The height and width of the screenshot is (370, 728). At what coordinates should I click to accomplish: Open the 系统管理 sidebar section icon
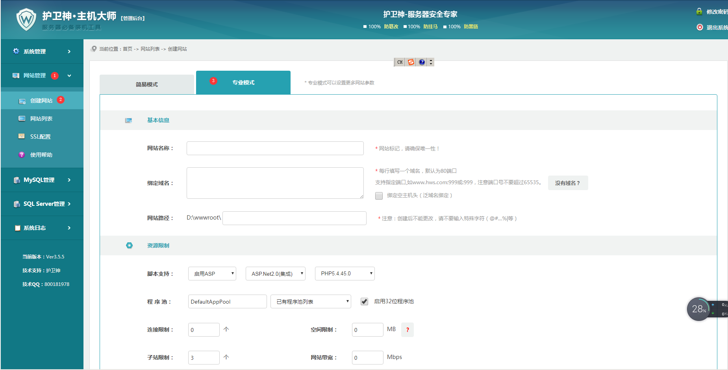coord(16,51)
